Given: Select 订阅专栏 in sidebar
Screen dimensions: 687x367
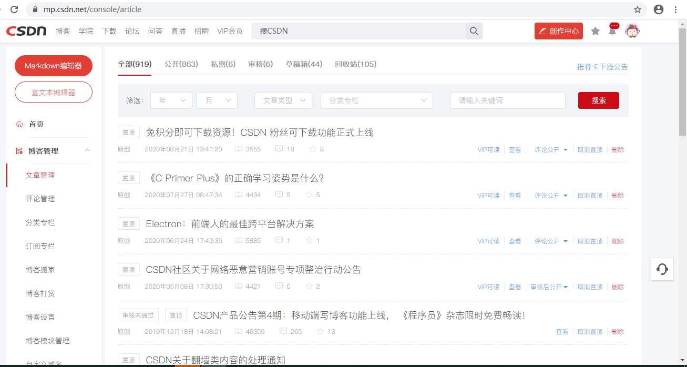Looking at the screenshot, I should [x=40, y=246].
